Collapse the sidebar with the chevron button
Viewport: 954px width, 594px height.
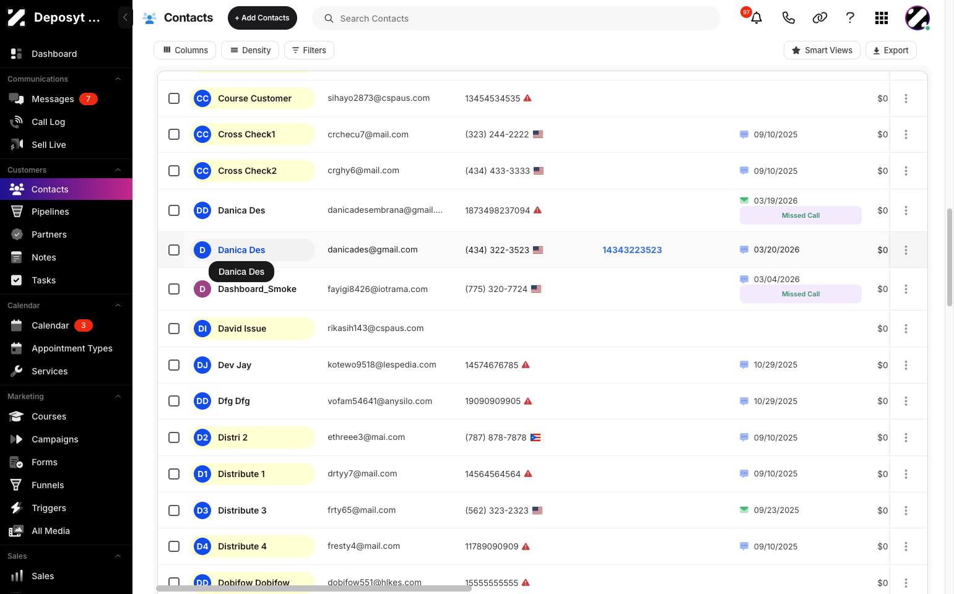pos(125,17)
